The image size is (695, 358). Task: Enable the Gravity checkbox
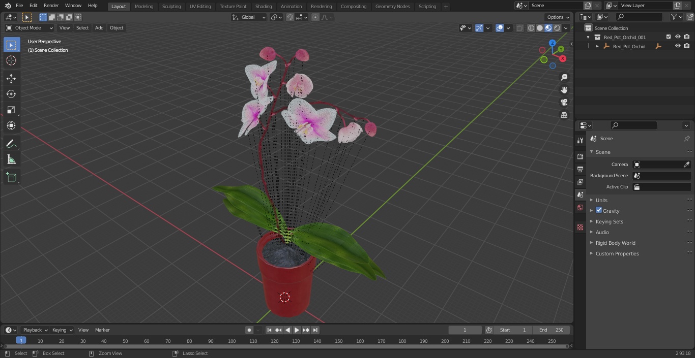pos(599,210)
